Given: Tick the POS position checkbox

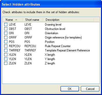Looking at the screenshot, I should pos(6,42).
